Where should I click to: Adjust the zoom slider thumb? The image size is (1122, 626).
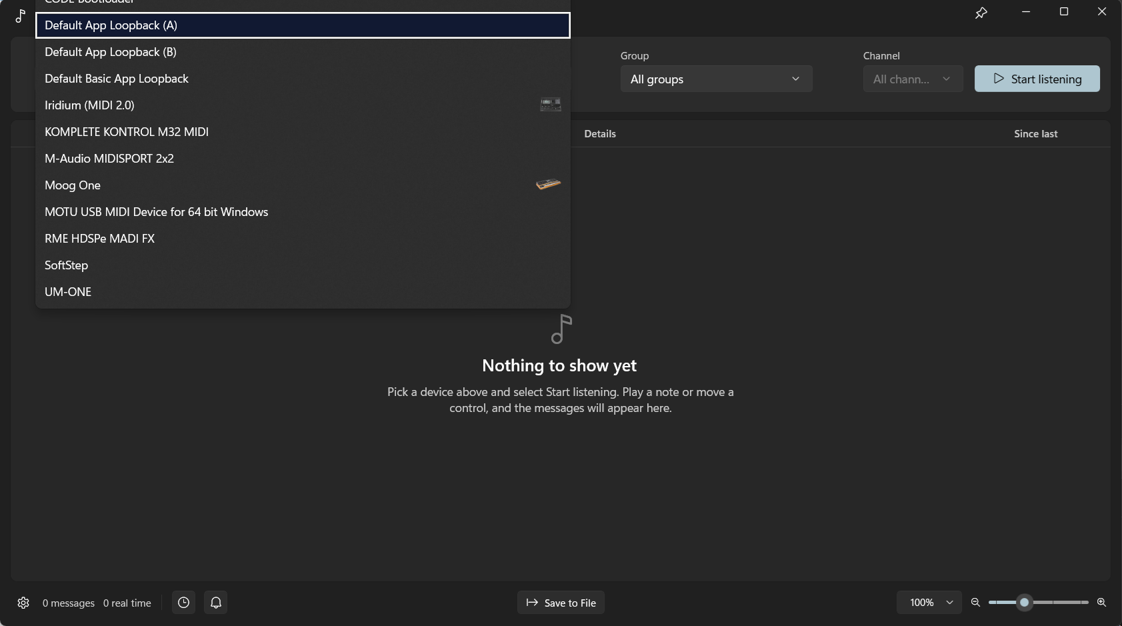[1025, 603]
